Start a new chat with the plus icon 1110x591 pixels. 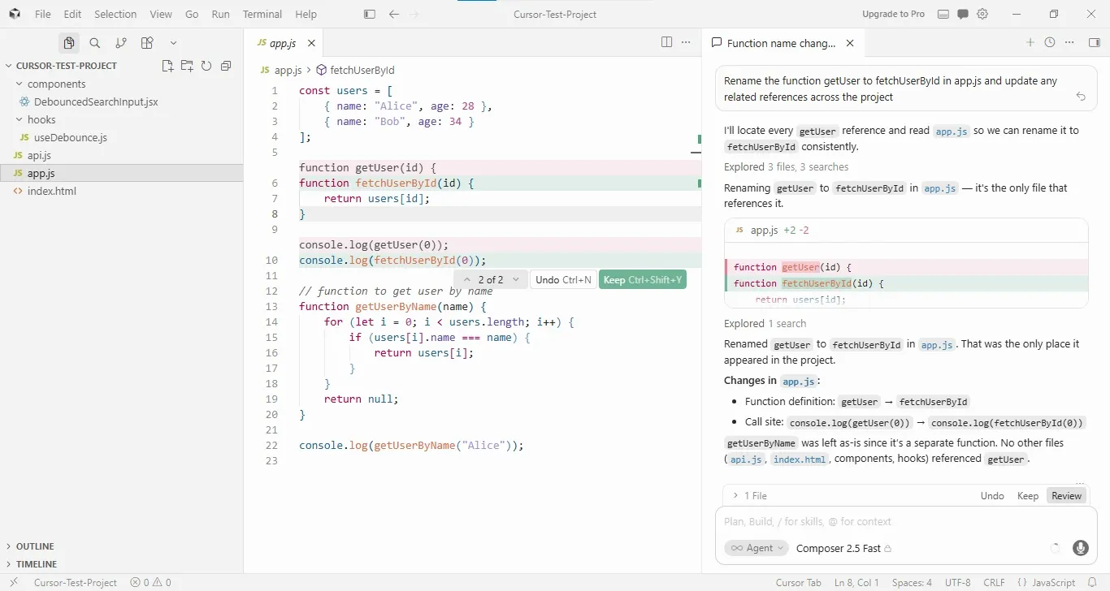click(1030, 42)
